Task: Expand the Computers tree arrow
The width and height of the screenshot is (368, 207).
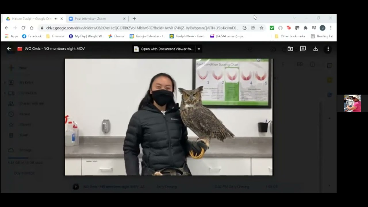Action: (5, 93)
